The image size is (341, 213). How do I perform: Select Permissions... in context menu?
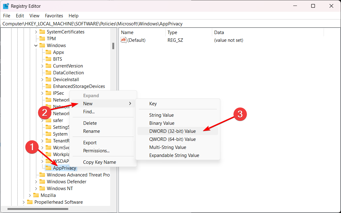click(96, 151)
